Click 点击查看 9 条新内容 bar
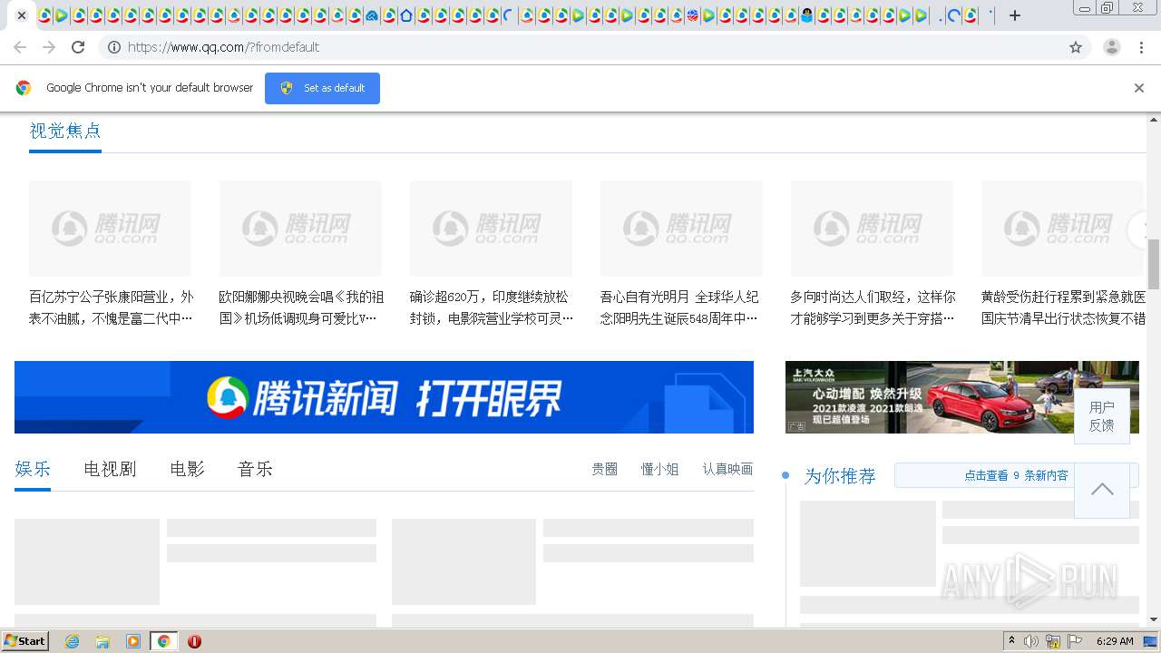1161x653 pixels. click(1016, 475)
